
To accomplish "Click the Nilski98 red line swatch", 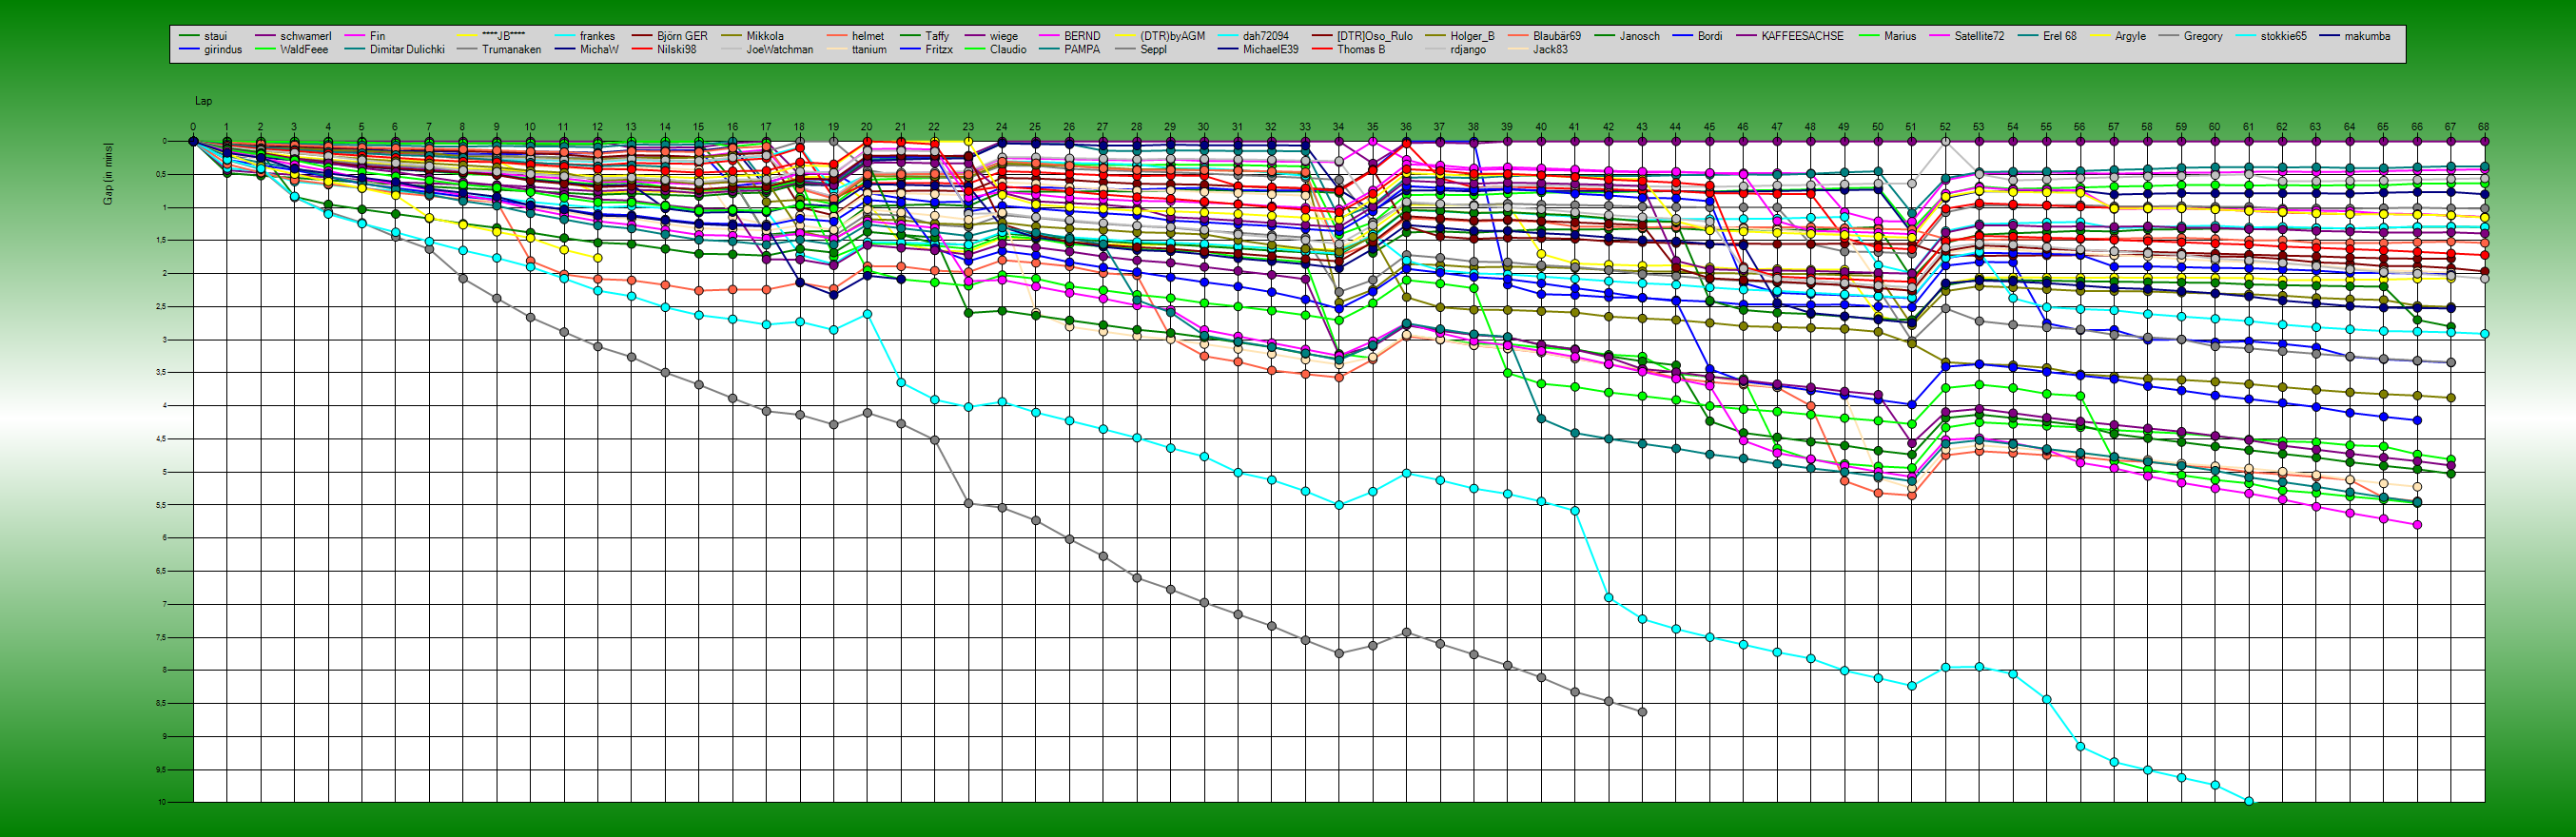I will (x=641, y=50).
